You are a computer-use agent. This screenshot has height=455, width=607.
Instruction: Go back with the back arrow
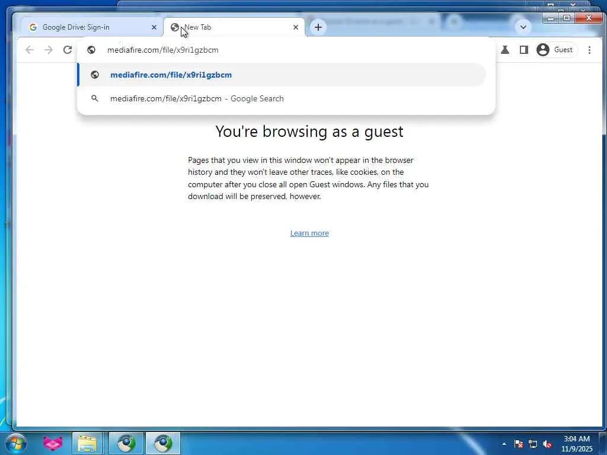point(30,50)
